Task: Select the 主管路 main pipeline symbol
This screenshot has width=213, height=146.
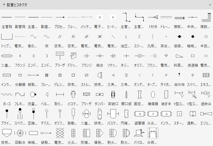Action: [x=7, y=17]
